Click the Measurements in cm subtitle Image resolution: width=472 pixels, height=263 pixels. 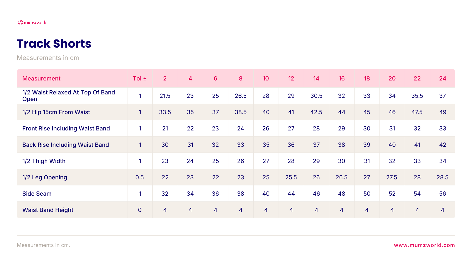(48, 58)
